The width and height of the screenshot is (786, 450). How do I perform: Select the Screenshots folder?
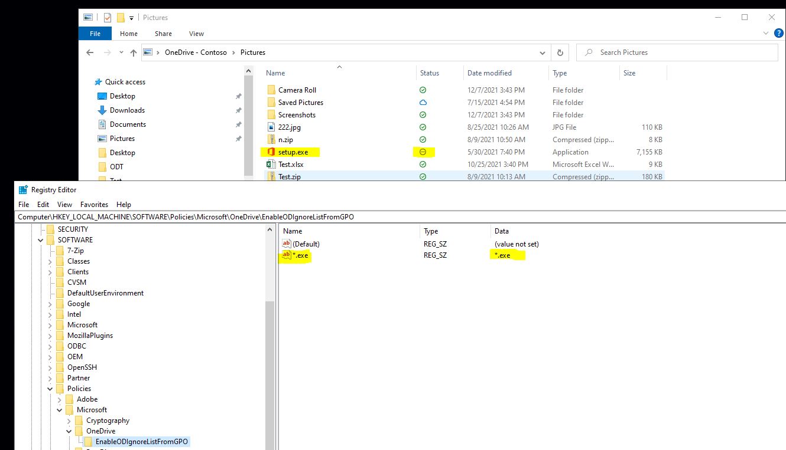coord(297,115)
